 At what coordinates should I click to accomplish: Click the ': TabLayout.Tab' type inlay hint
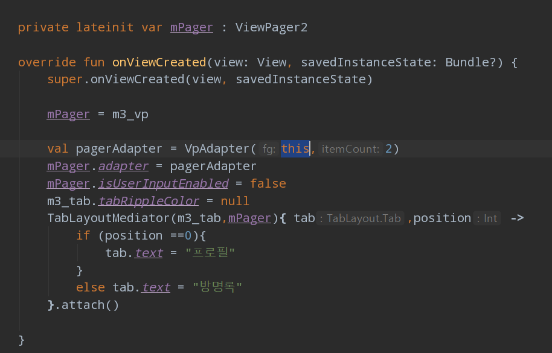(x=360, y=218)
